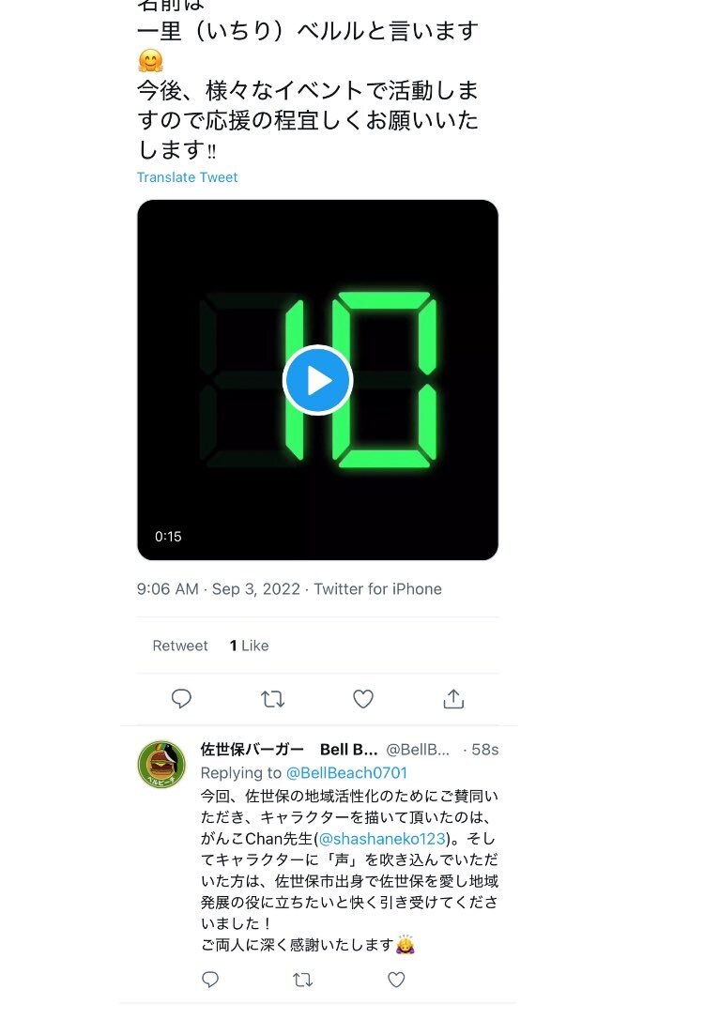
Task: View the list of accounts behind 1 Like
Action: click(249, 646)
